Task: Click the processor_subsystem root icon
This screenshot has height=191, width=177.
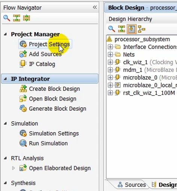Action: click(x=109, y=39)
